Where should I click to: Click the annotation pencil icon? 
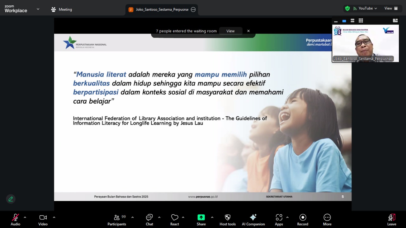[x=10, y=199]
